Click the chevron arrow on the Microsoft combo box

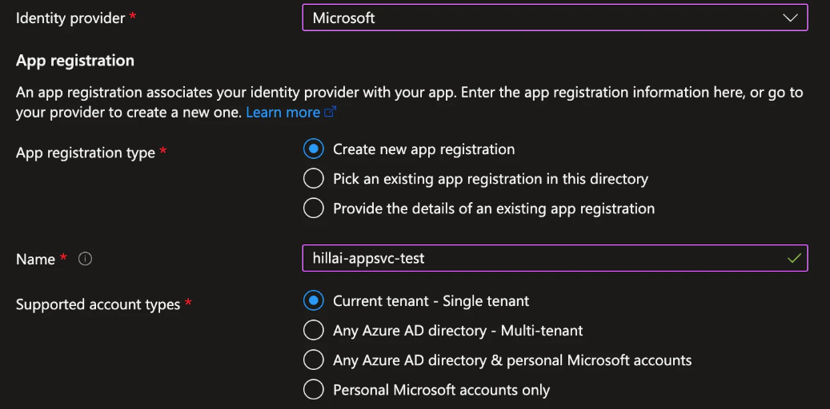[790, 18]
